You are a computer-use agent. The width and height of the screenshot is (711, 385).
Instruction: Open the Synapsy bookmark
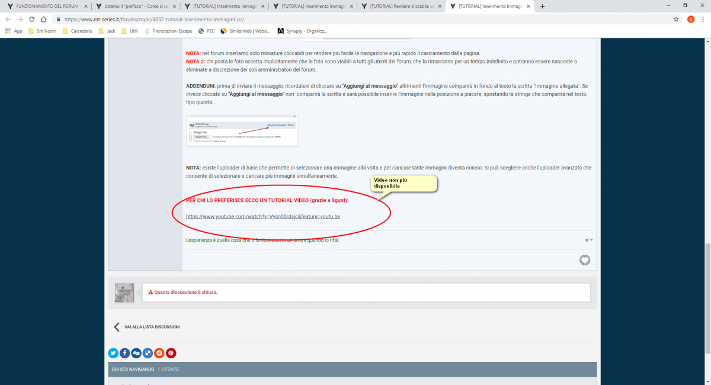pyautogui.click(x=302, y=31)
